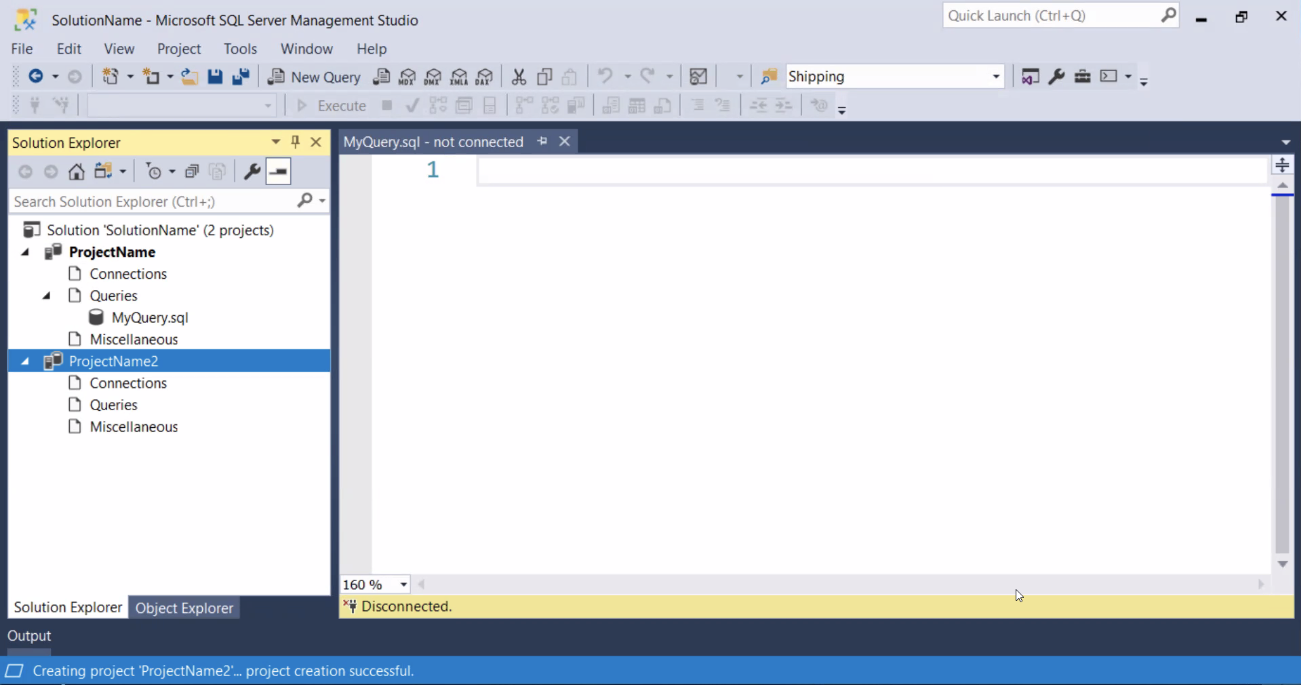Click the search magnifier in Solution Explorer
This screenshot has height=685, width=1301.
tap(305, 201)
